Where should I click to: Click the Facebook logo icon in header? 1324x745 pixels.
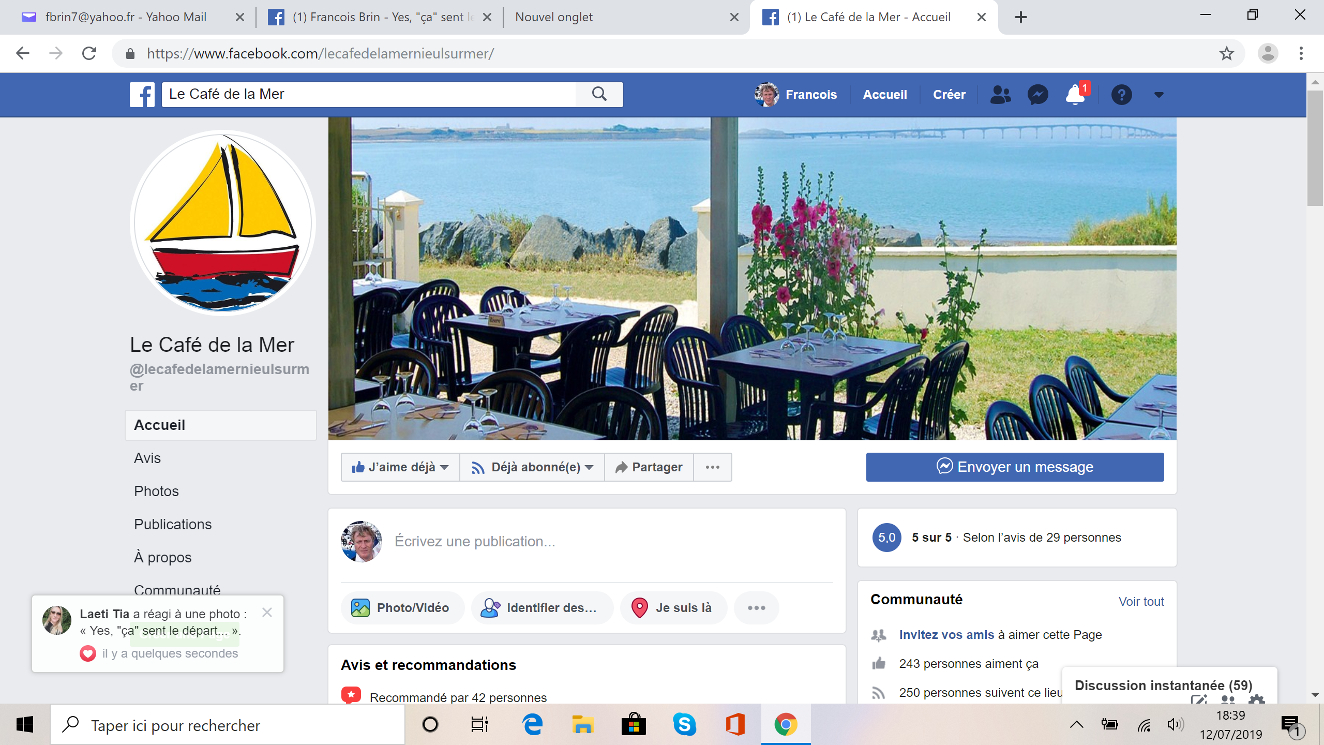[x=142, y=95]
